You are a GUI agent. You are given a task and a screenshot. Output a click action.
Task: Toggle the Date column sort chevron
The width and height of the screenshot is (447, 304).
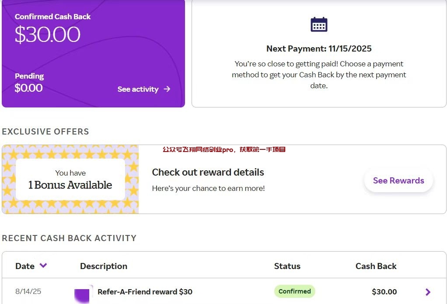43,266
